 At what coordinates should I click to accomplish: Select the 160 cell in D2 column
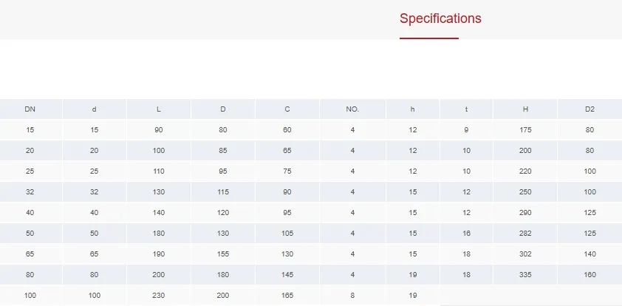tap(589, 275)
